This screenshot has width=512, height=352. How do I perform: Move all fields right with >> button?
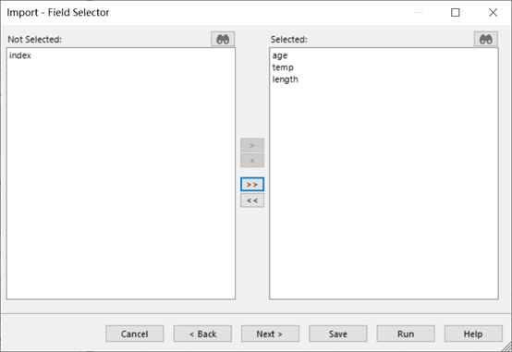(252, 185)
